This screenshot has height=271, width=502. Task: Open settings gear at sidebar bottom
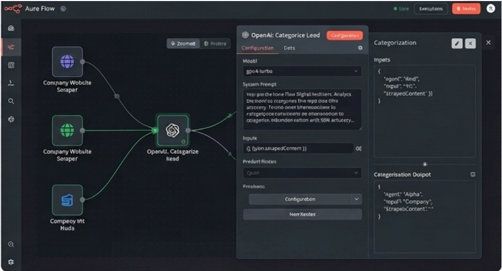click(11, 262)
